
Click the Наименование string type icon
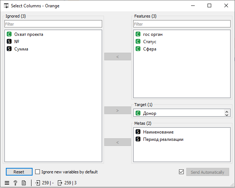click(x=138, y=132)
